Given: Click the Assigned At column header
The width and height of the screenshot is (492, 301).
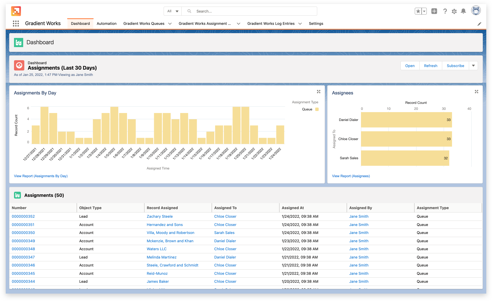Looking at the screenshot, I should click(x=313, y=208).
